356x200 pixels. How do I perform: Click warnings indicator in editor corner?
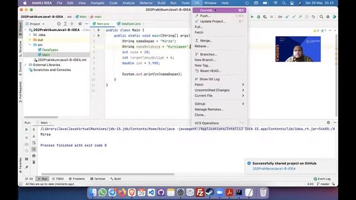point(316,31)
